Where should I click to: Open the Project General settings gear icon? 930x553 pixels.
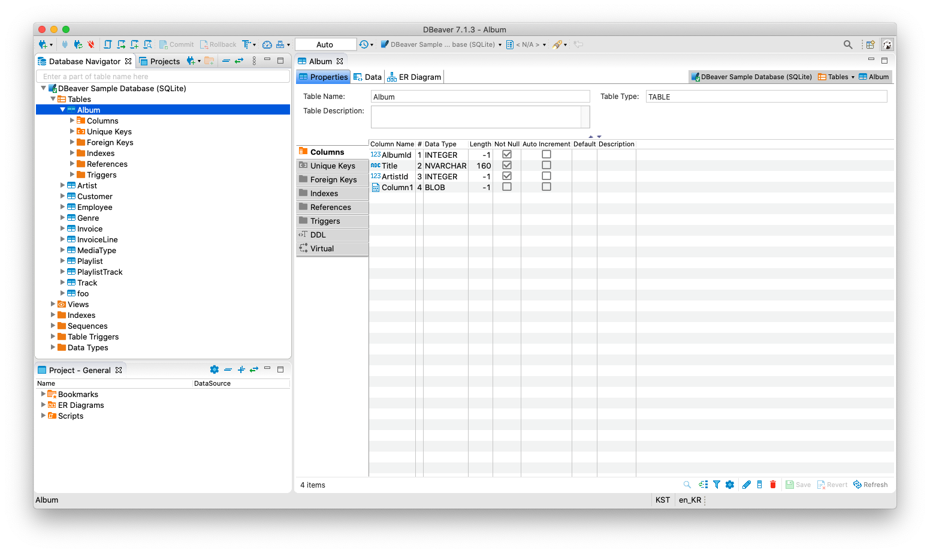[215, 369]
